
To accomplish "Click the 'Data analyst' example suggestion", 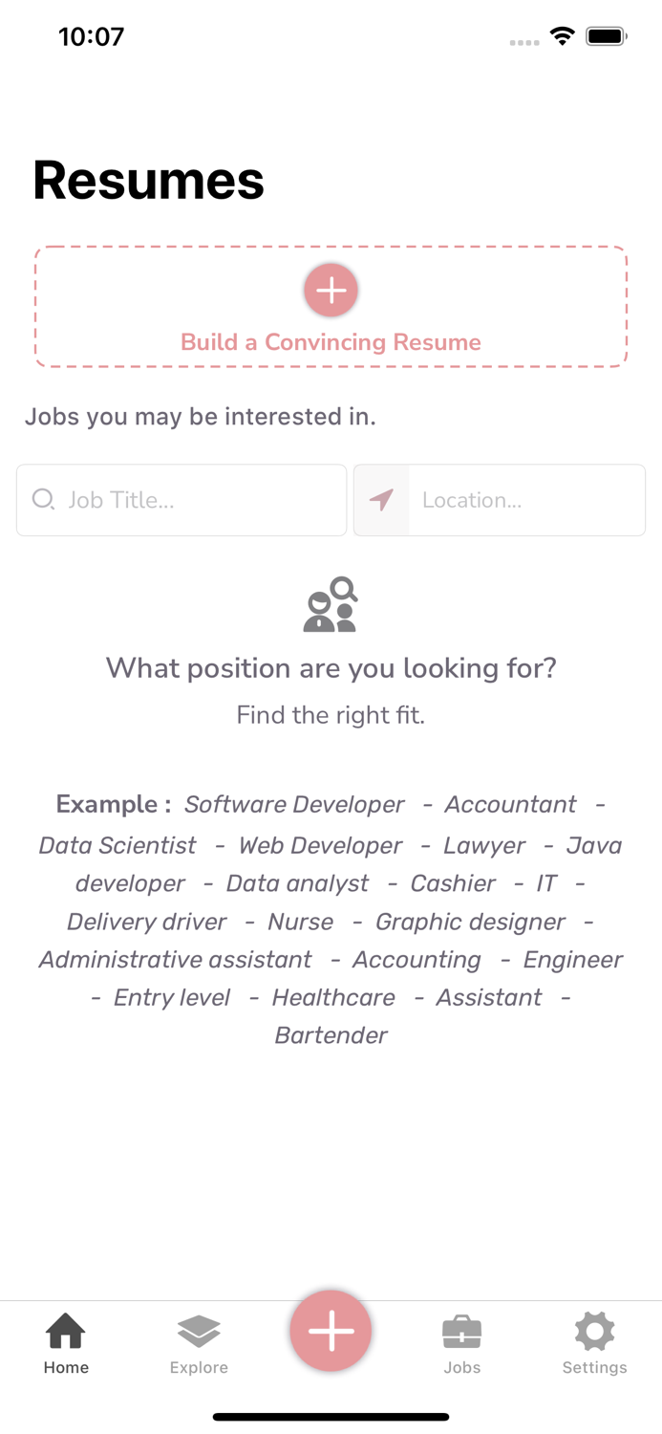I will pos(296,883).
